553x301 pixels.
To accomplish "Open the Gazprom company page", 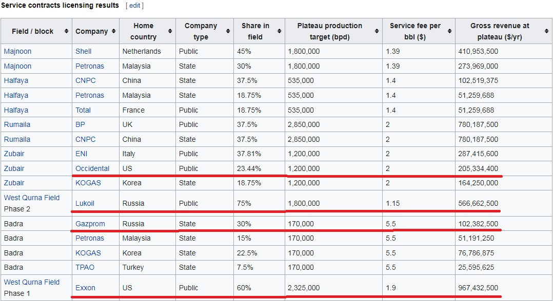I will pos(90,224).
